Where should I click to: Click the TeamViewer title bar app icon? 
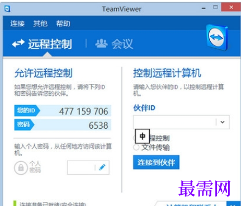click(x=7, y=8)
